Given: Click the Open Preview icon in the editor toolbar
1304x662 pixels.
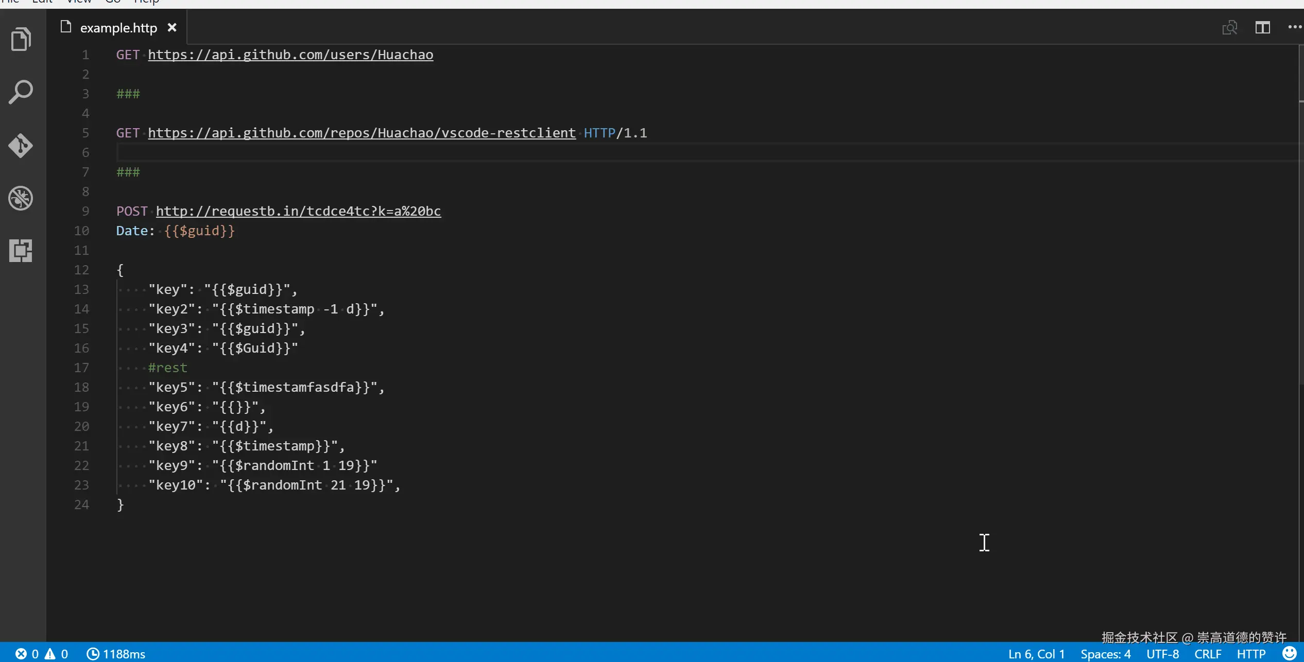Looking at the screenshot, I should click(x=1230, y=27).
